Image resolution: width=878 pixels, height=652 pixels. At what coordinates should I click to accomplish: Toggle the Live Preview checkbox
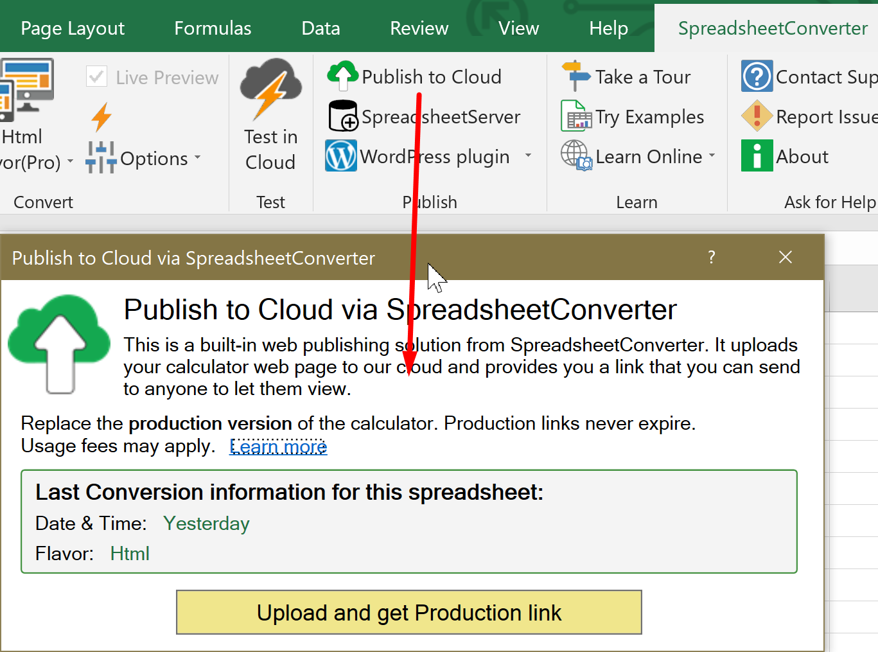(x=96, y=76)
